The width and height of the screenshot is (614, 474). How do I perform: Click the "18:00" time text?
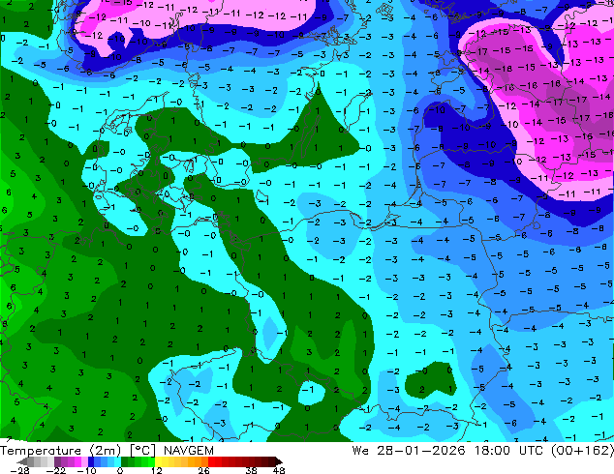[x=492, y=451]
